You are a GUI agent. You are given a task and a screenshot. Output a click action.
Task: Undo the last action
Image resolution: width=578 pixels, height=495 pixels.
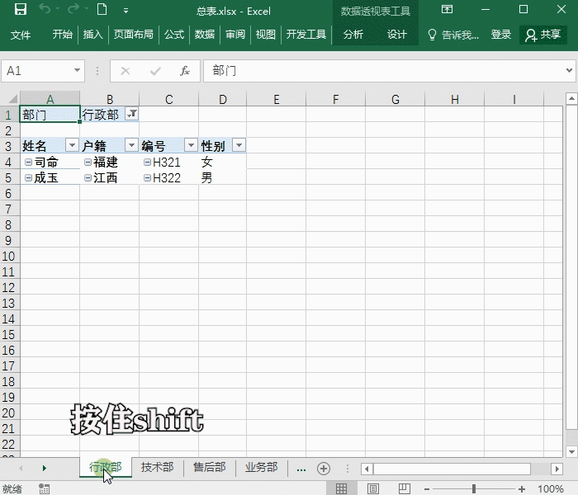coord(45,9)
